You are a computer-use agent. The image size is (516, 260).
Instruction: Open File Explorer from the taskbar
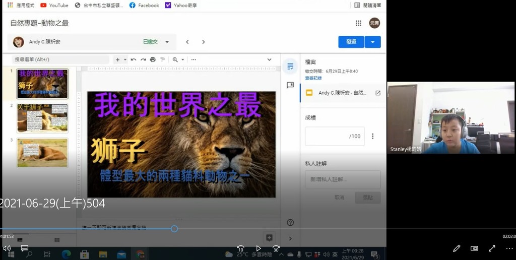pos(103,254)
